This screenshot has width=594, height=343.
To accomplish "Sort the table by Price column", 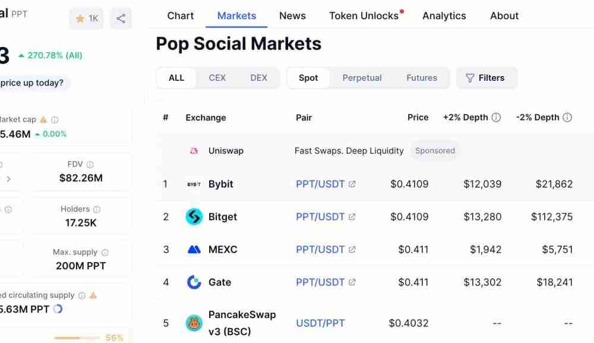I will click(x=418, y=118).
